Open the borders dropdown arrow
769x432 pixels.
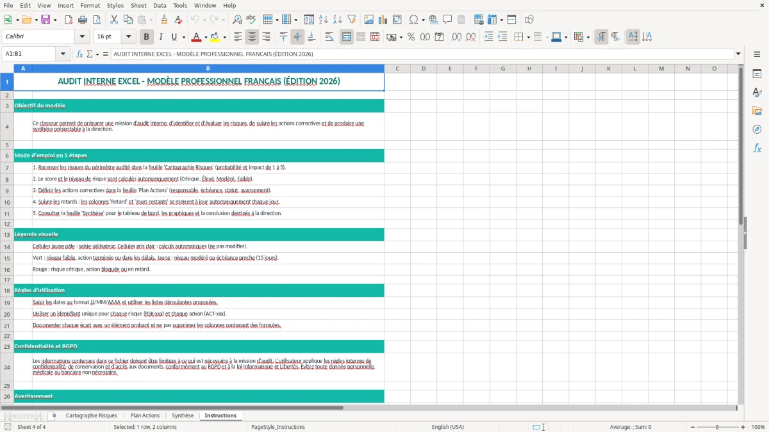click(529, 37)
